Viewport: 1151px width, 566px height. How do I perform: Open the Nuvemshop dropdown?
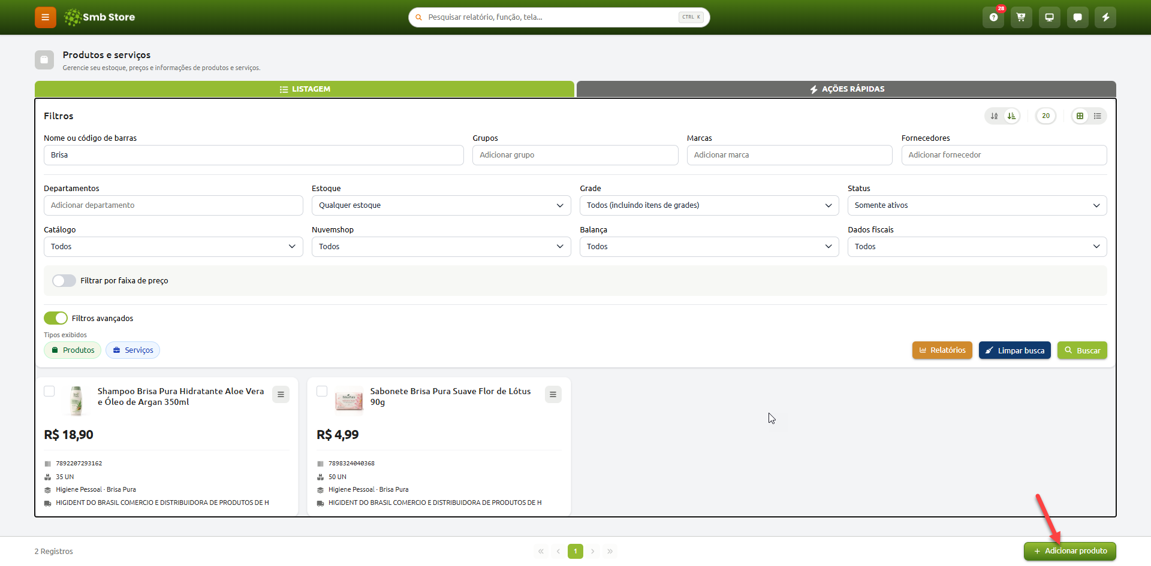[x=441, y=247]
